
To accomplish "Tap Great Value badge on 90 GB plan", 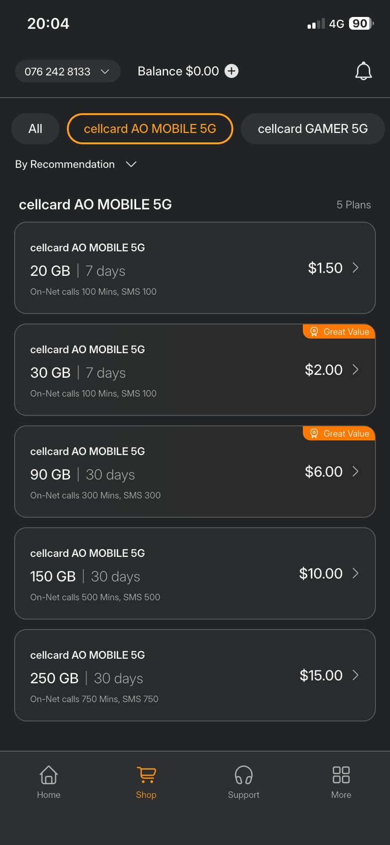I will coord(339,433).
